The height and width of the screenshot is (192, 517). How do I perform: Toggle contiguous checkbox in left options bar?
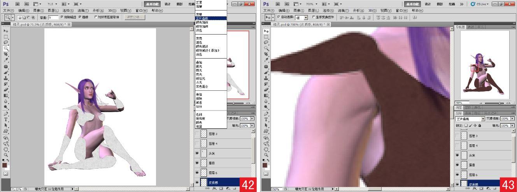(80, 17)
